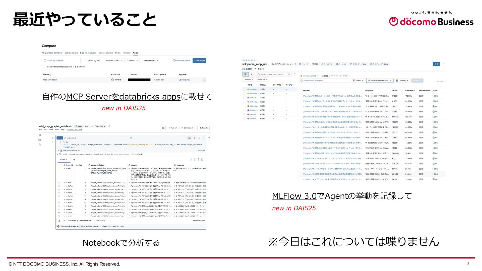Open the MLflow experiment kebab menu beside 共有
The image size is (482, 271).
pyautogui.click(x=443, y=64)
